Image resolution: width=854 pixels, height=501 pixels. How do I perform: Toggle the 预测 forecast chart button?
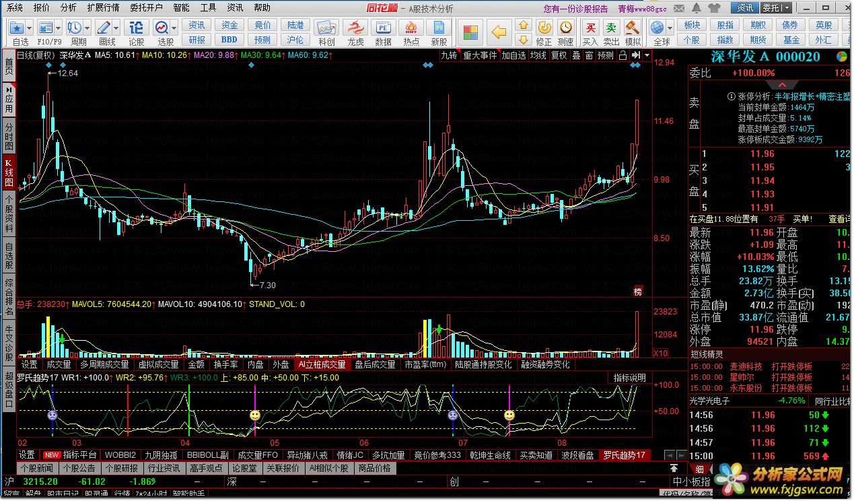click(606, 55)
